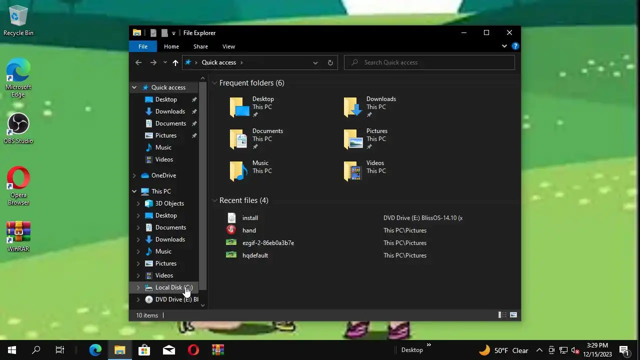This screenshot has width=640, height=360.
Task: Launch Microsoft Edge desktop shortcut
Action: (x=18, y=77)
